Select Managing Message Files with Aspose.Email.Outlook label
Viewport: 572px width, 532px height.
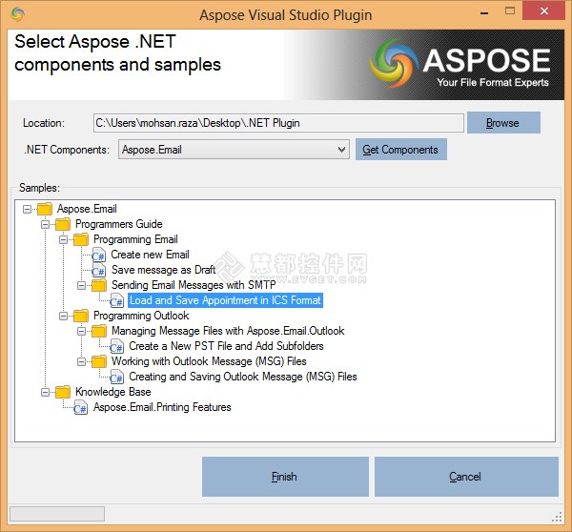click(x=228, y=331)
